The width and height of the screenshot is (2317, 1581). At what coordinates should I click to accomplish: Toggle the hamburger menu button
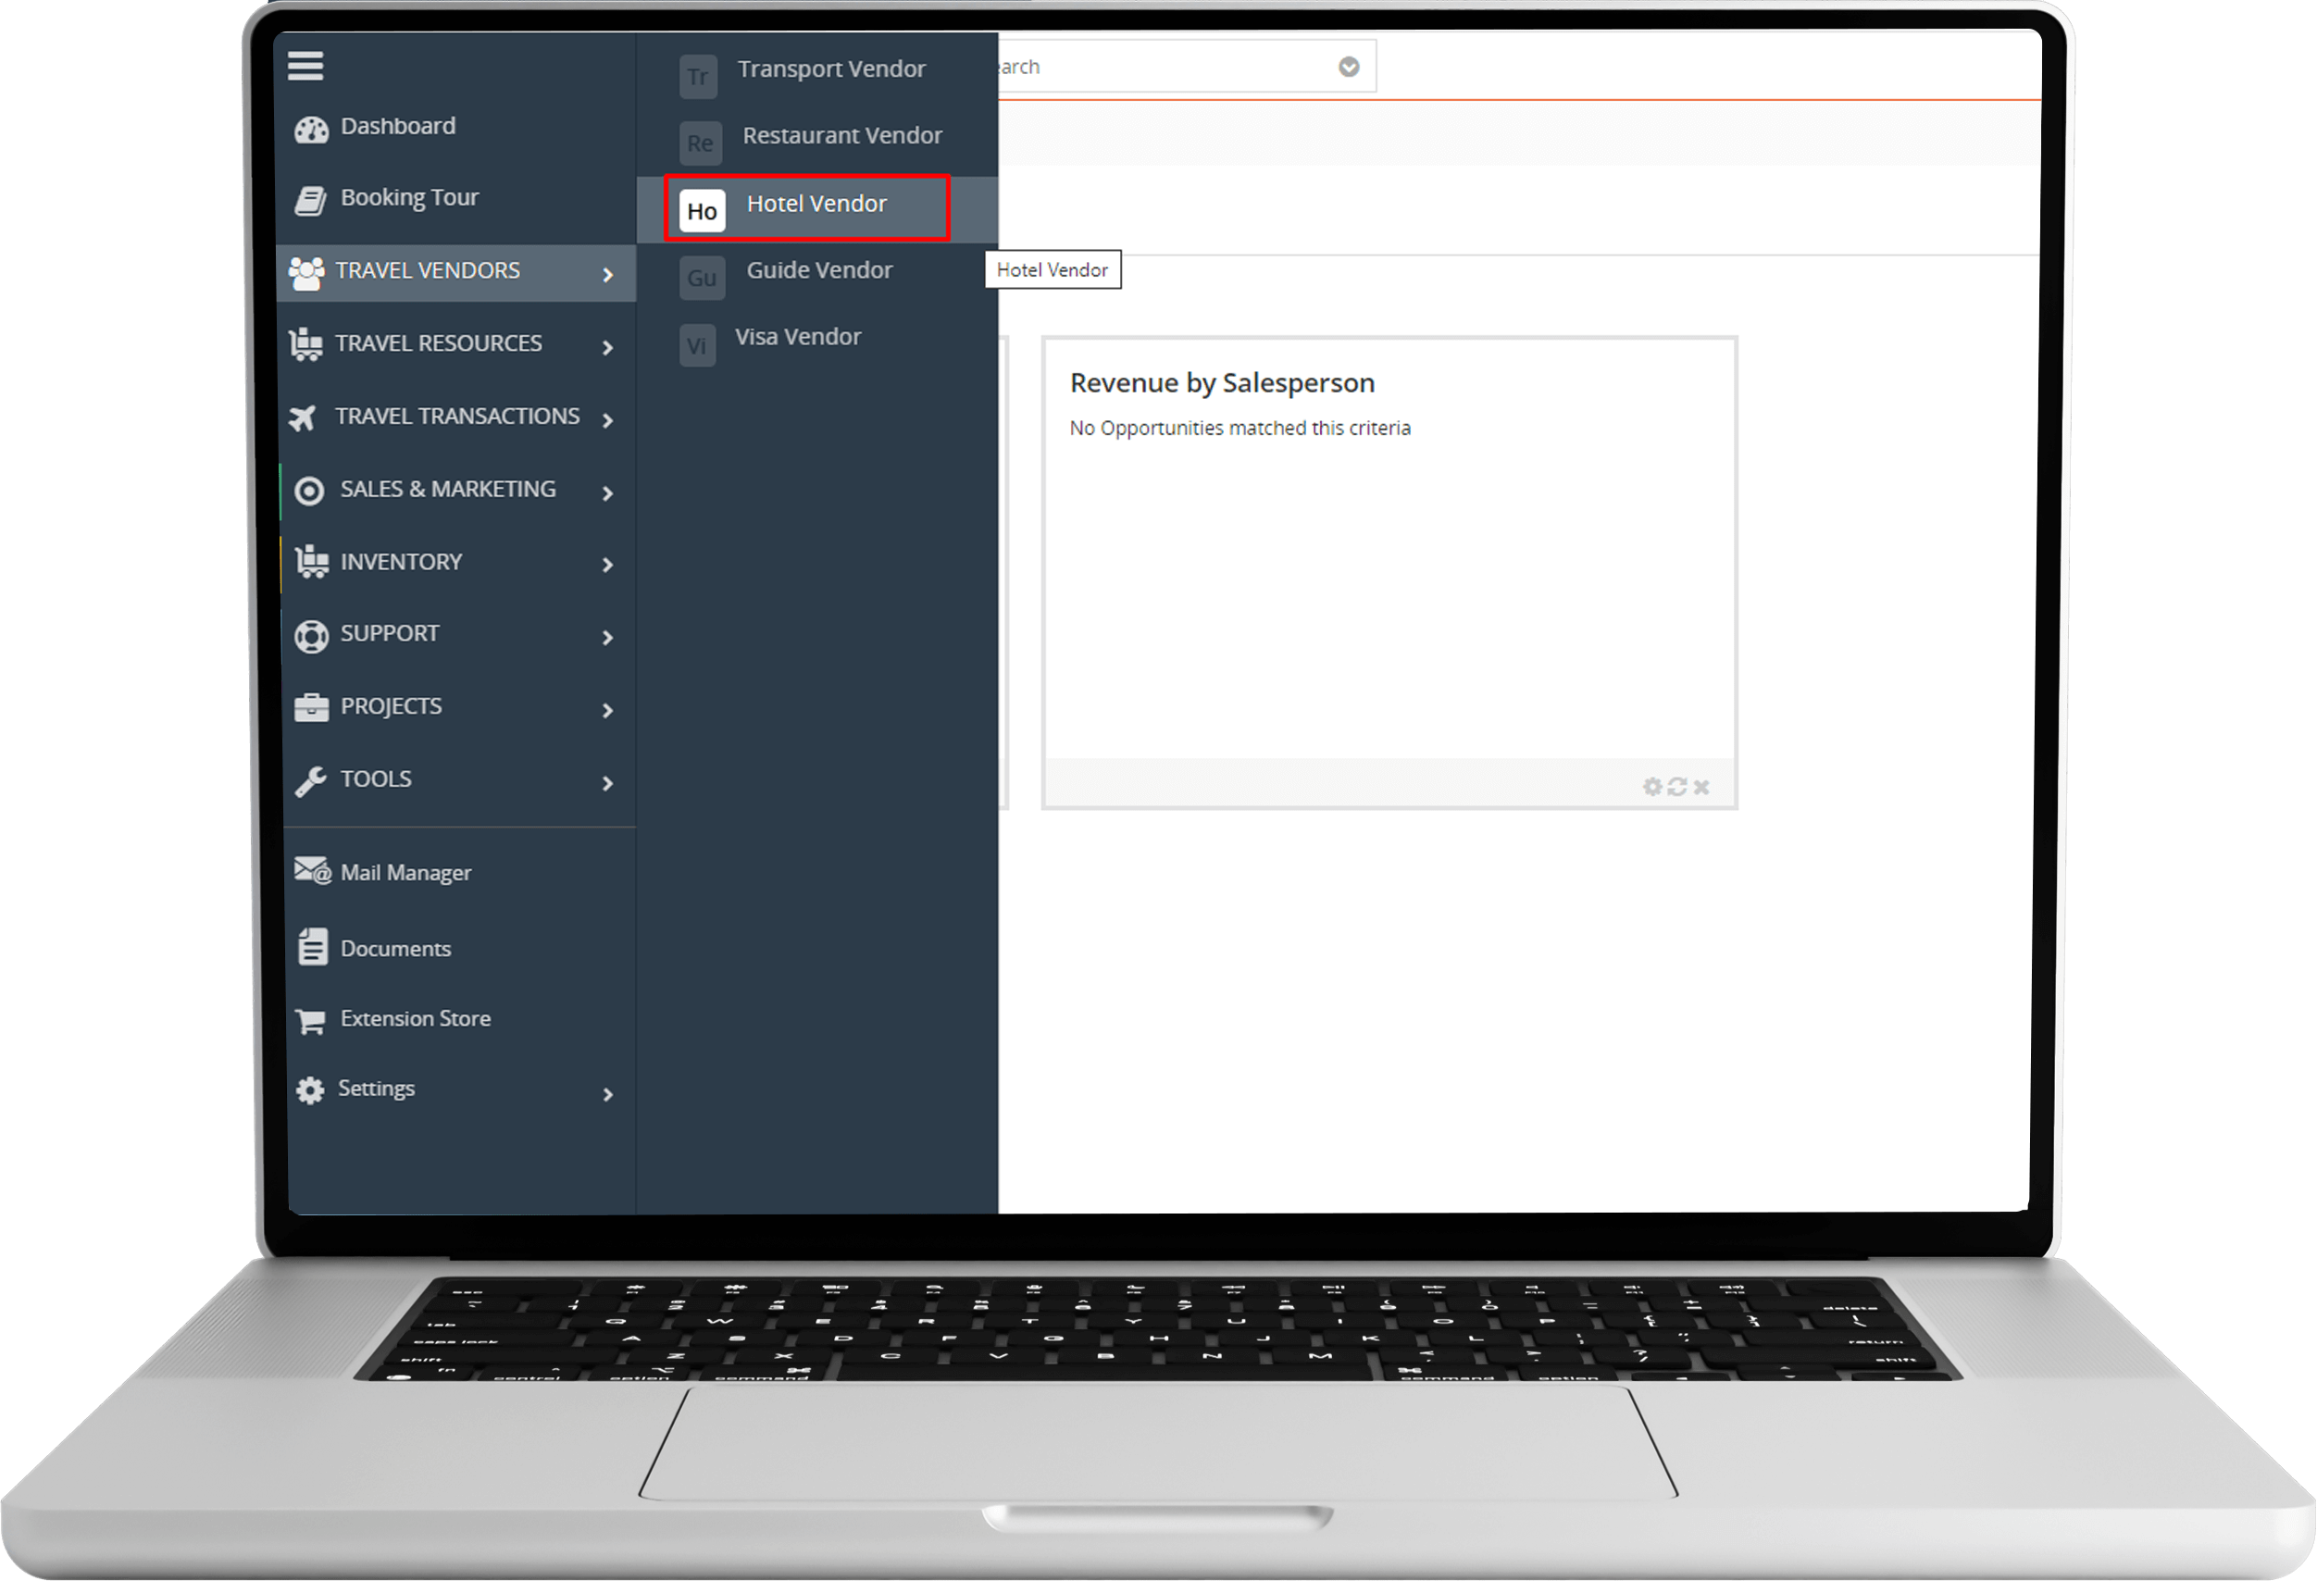tap(306, 60)
